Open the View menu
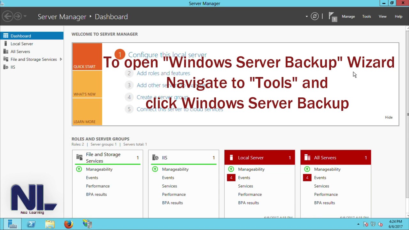409x230 pixels. click(382, 16)
